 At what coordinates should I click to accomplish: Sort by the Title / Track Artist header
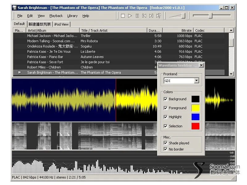(x=113, y=30)
